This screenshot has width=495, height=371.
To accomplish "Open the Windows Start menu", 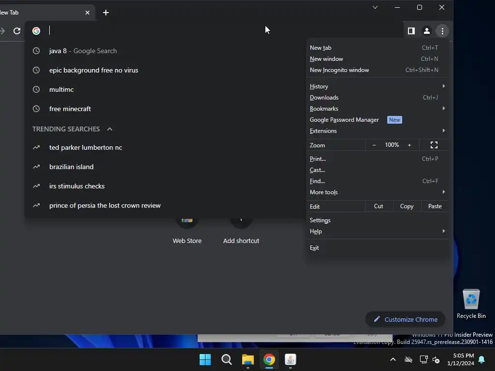I will pos(205,359).
